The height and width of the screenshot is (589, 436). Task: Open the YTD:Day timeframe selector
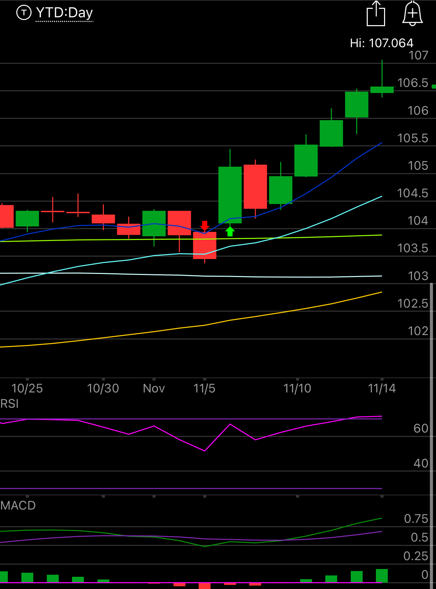point(64,13)
